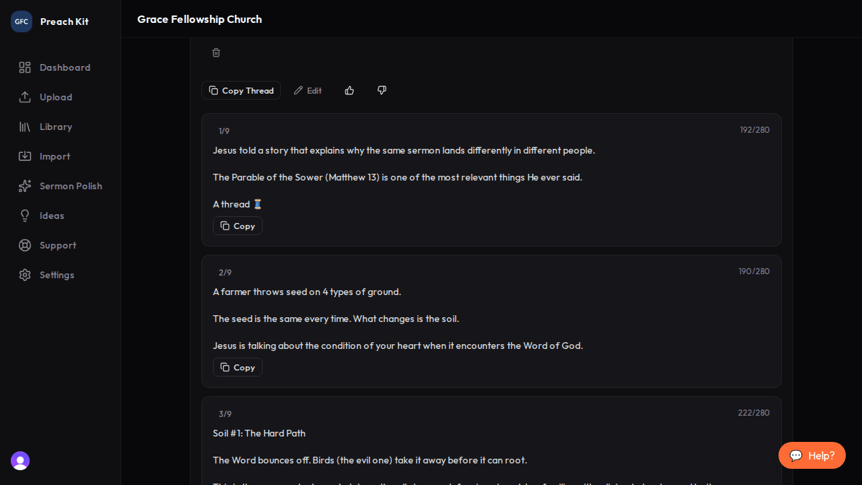
Task: Click the Edit pencil button
Action: click(308, 90)
